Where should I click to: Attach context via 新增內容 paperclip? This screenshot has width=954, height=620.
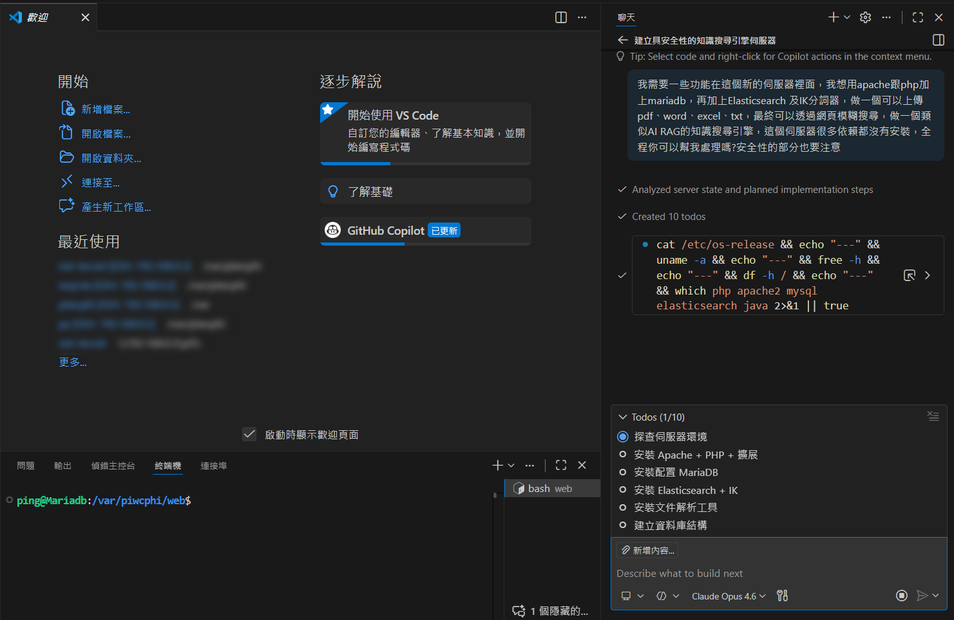[x=647, y=550]
